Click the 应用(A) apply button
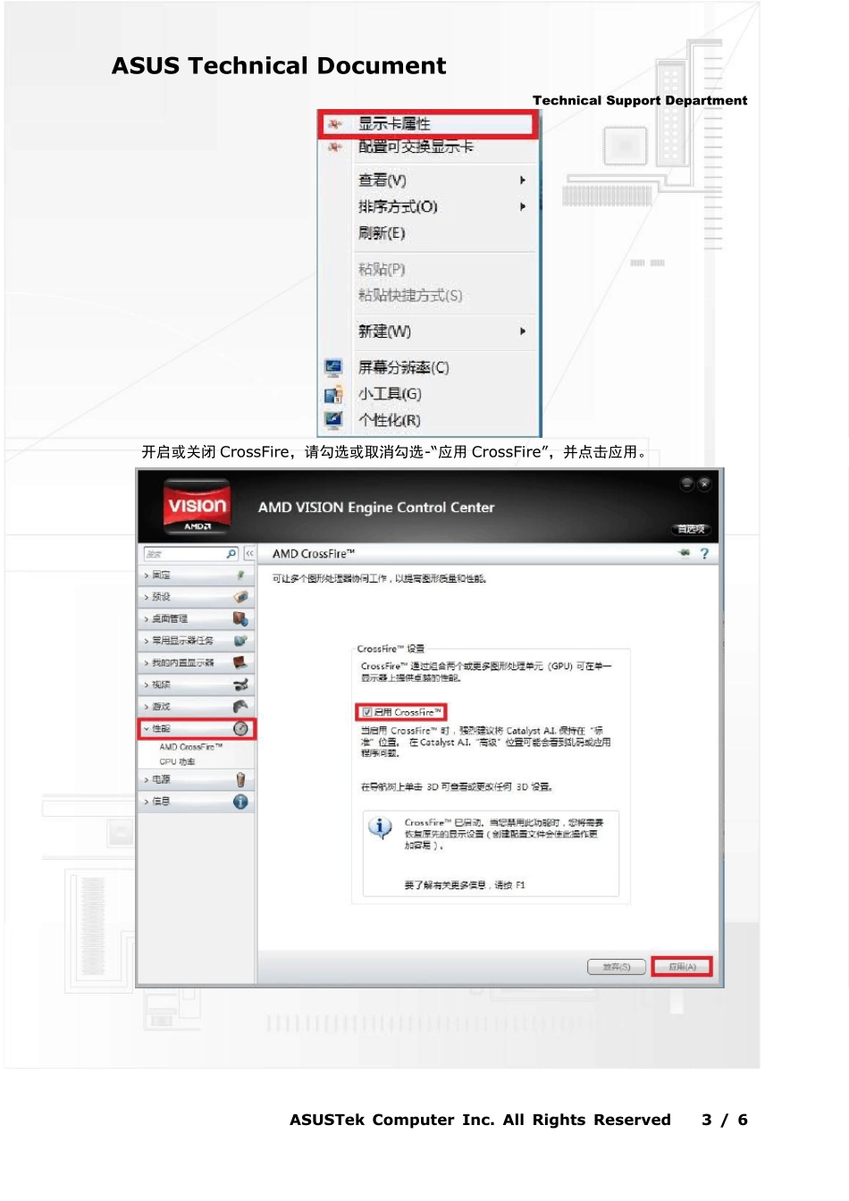 coord(682,967)
